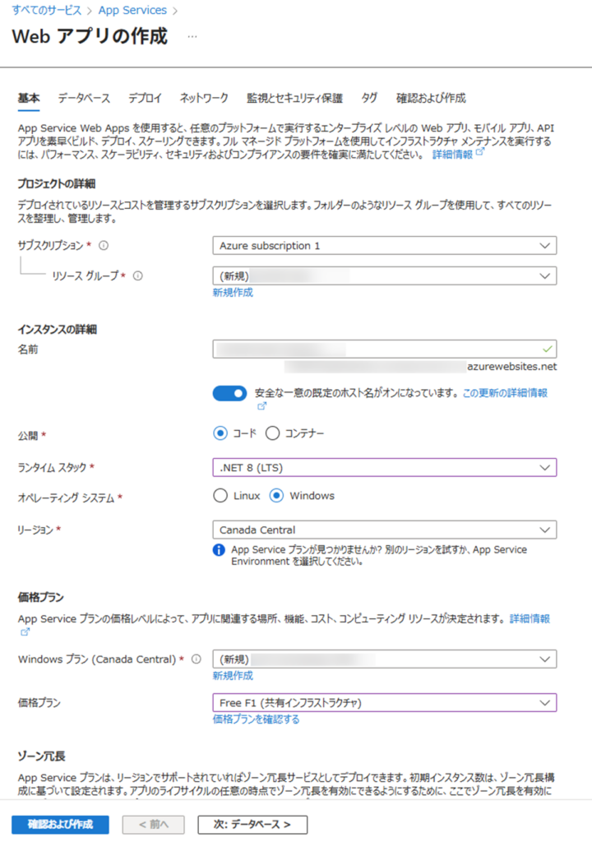Open the 監視とセキュリティ保護 tab
The width and height of the screenshot is (592, 842).
pos(294,99)
